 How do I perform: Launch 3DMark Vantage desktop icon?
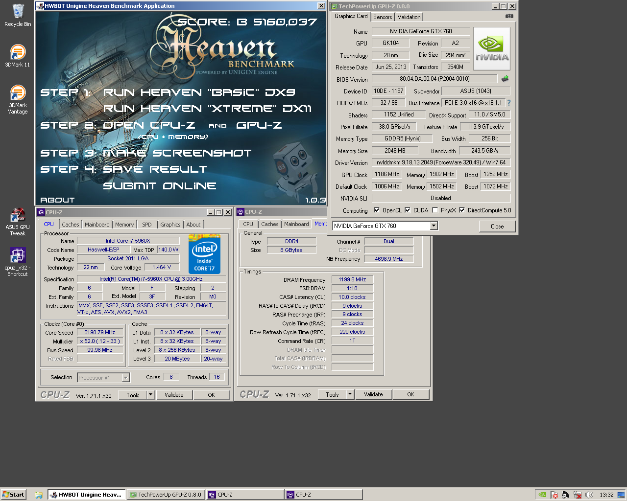18,99
